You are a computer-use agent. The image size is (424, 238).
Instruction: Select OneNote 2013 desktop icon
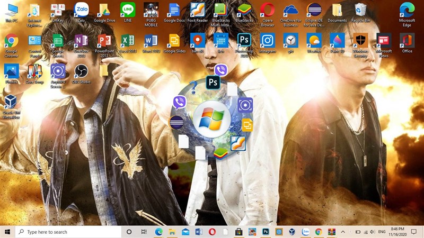(x=81, y=46)
